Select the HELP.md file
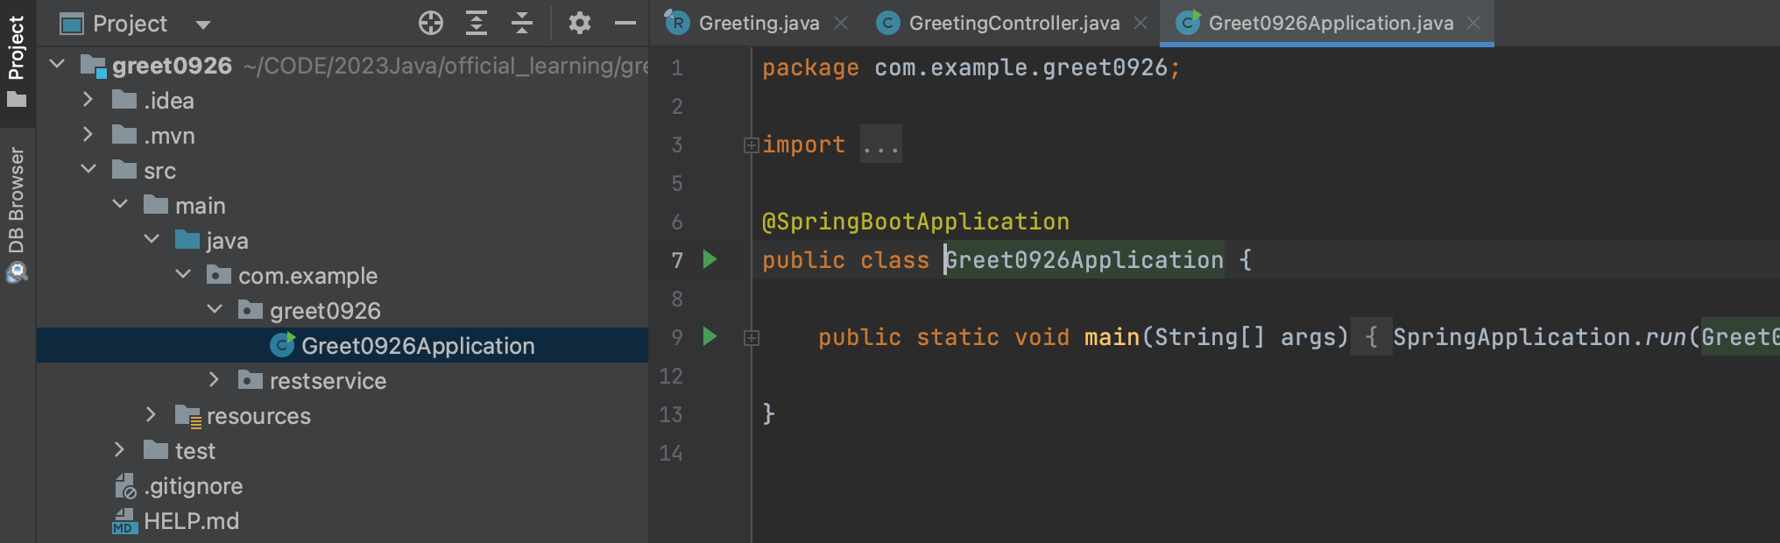Viewport: 1780px width, 543px height. (x=191, y=521)
